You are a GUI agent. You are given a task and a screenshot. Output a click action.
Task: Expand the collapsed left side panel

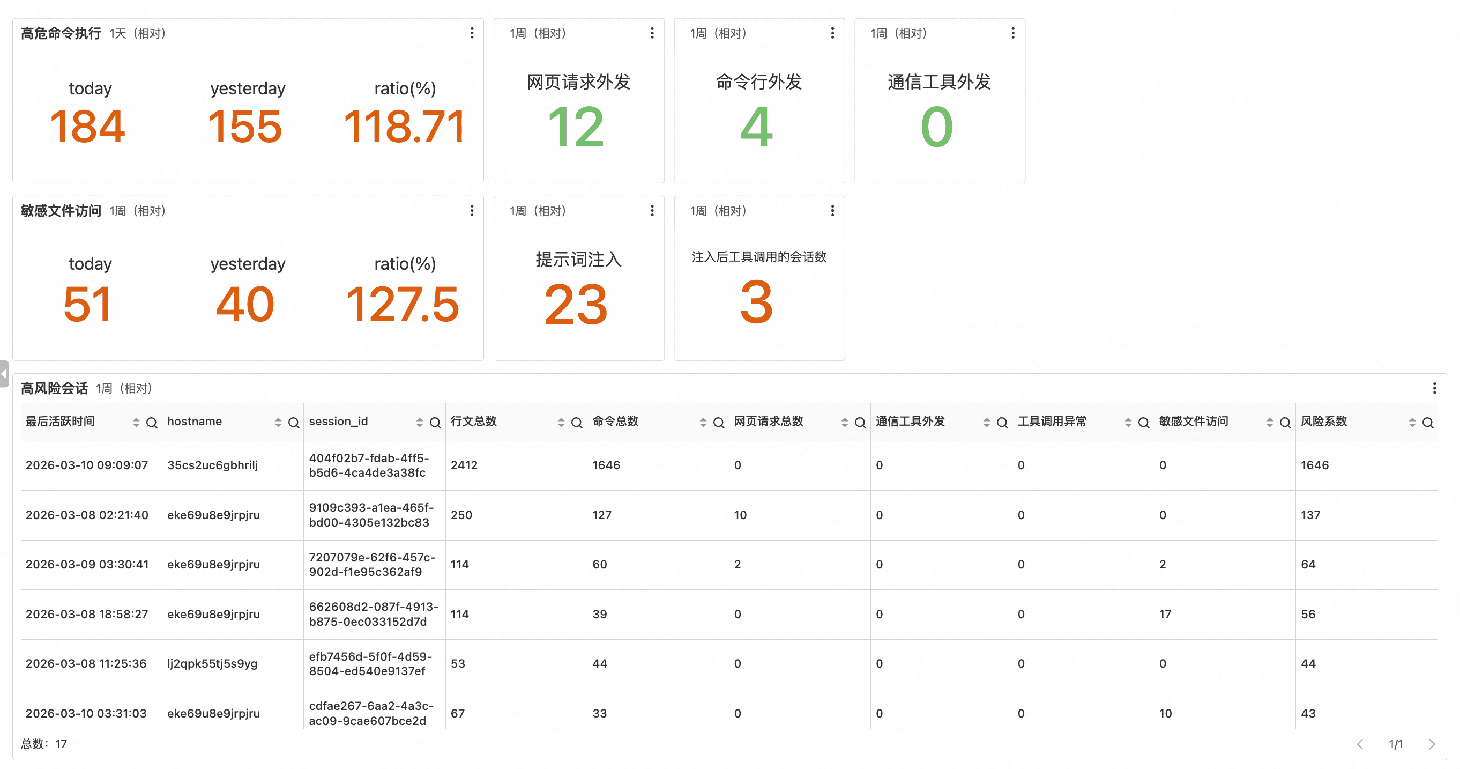[4, 374]
